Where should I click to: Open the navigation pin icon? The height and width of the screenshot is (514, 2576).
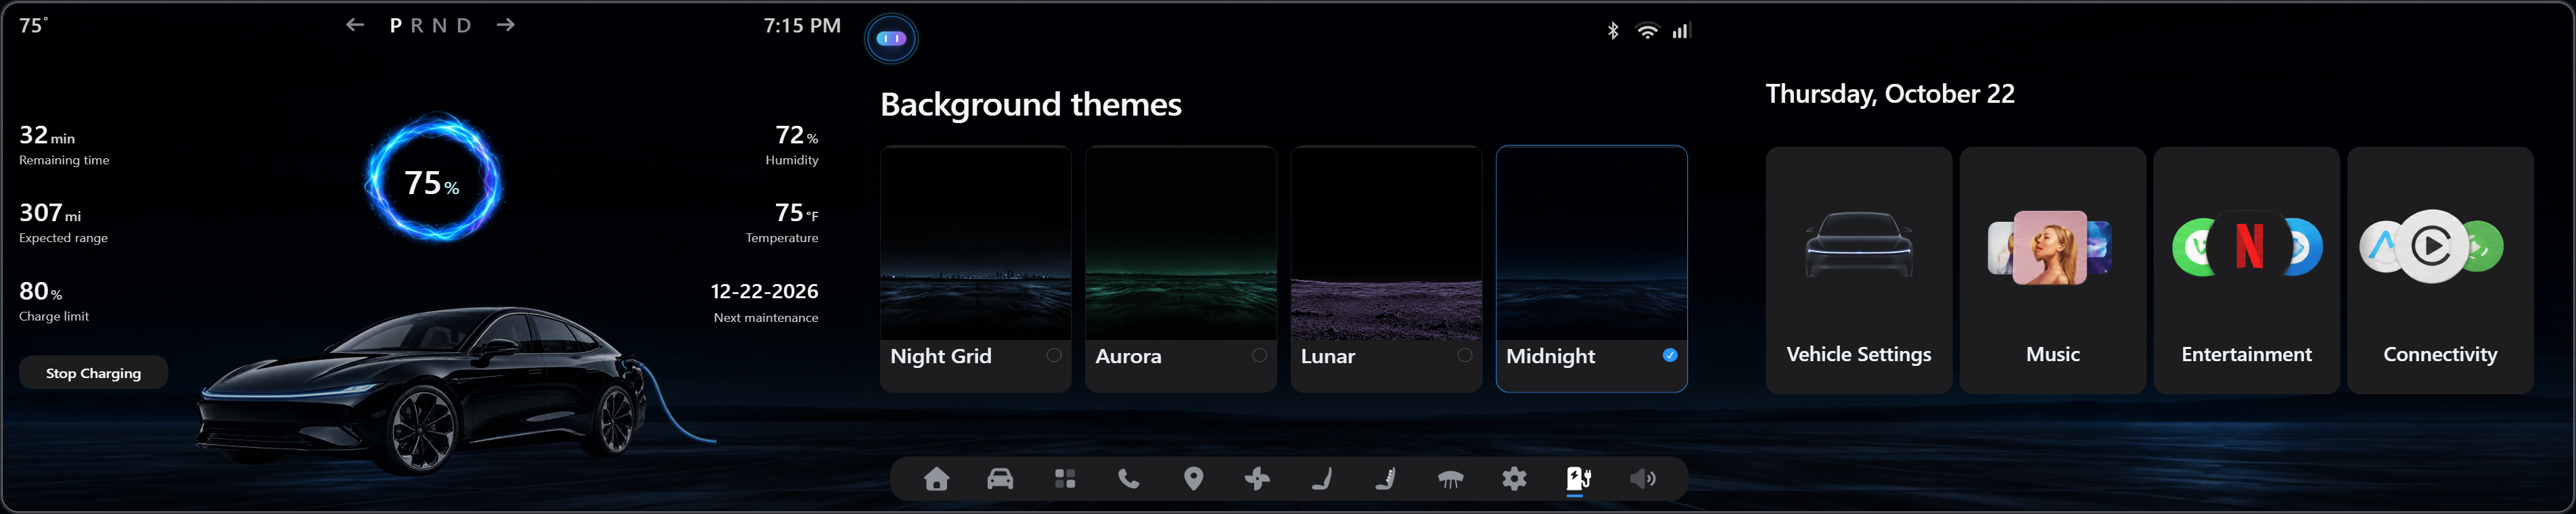[1193, 479]
